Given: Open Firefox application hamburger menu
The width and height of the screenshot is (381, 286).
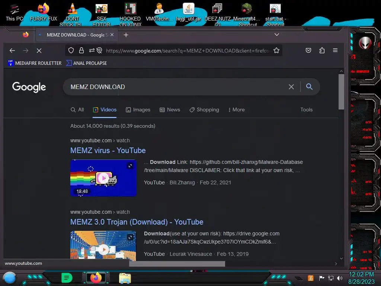Looking at the screenshot, I should [335, 50].
